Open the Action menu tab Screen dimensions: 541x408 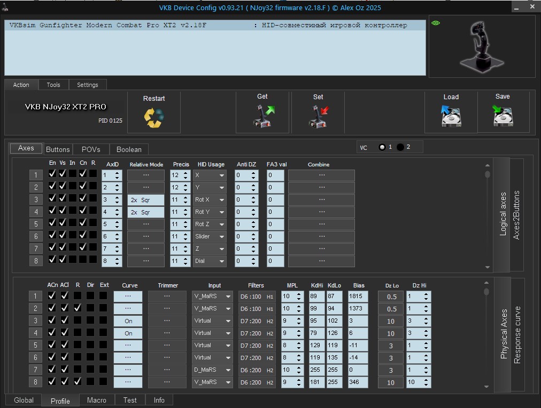21,85
